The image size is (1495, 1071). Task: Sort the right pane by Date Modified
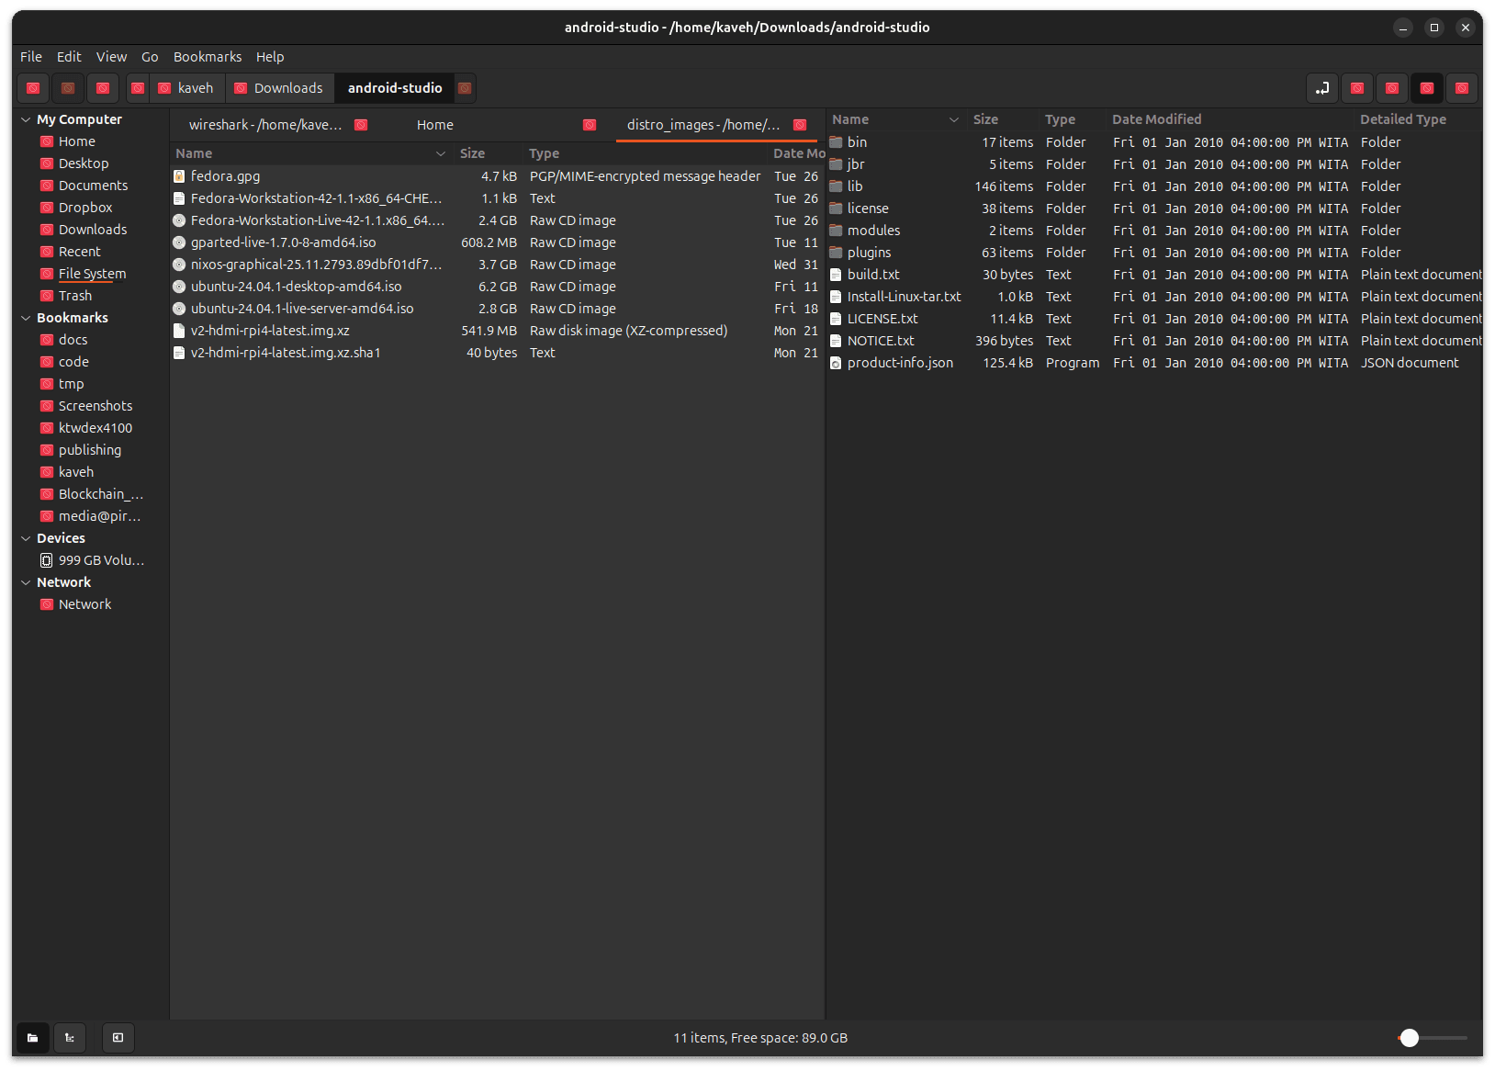point(1230,119)
